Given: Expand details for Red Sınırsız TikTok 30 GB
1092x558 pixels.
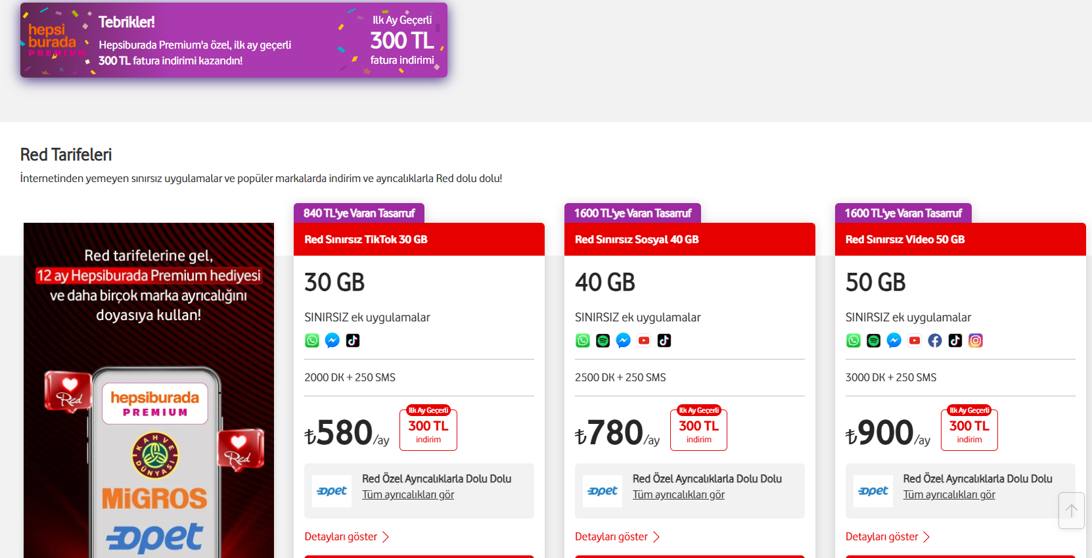Looking at the screenshot, I should click(347, 537).
